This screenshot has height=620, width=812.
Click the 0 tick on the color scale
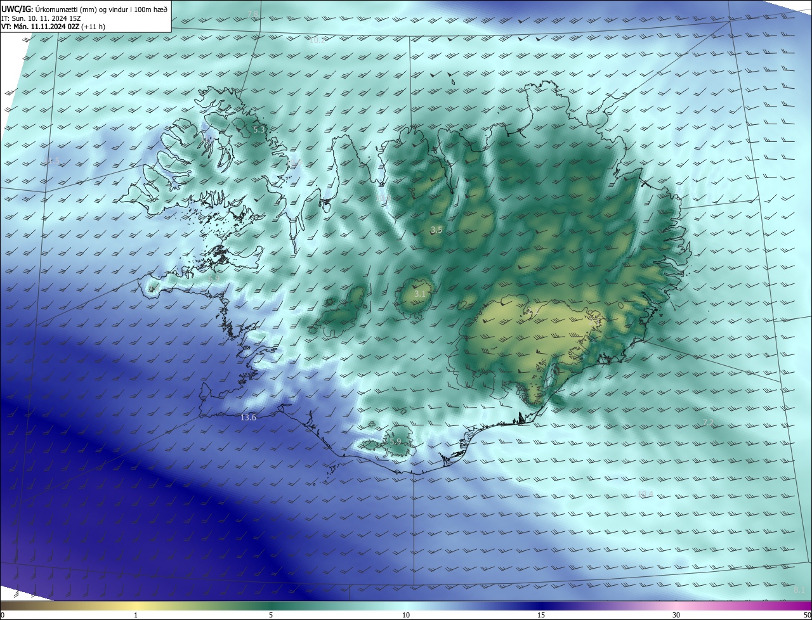point(2,615)
